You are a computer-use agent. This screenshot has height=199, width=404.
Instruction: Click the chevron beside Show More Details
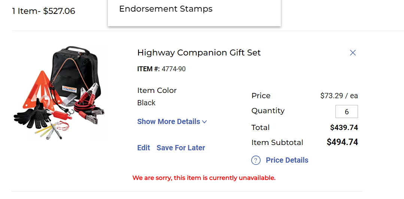point(204,122)
